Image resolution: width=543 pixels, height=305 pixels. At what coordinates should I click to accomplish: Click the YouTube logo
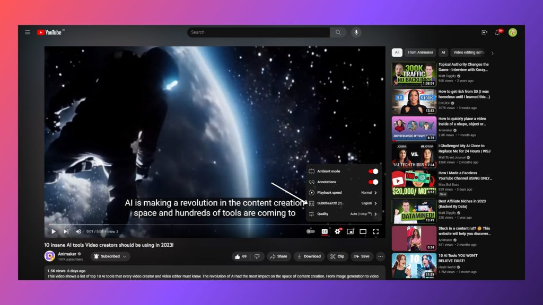[49, 32]
